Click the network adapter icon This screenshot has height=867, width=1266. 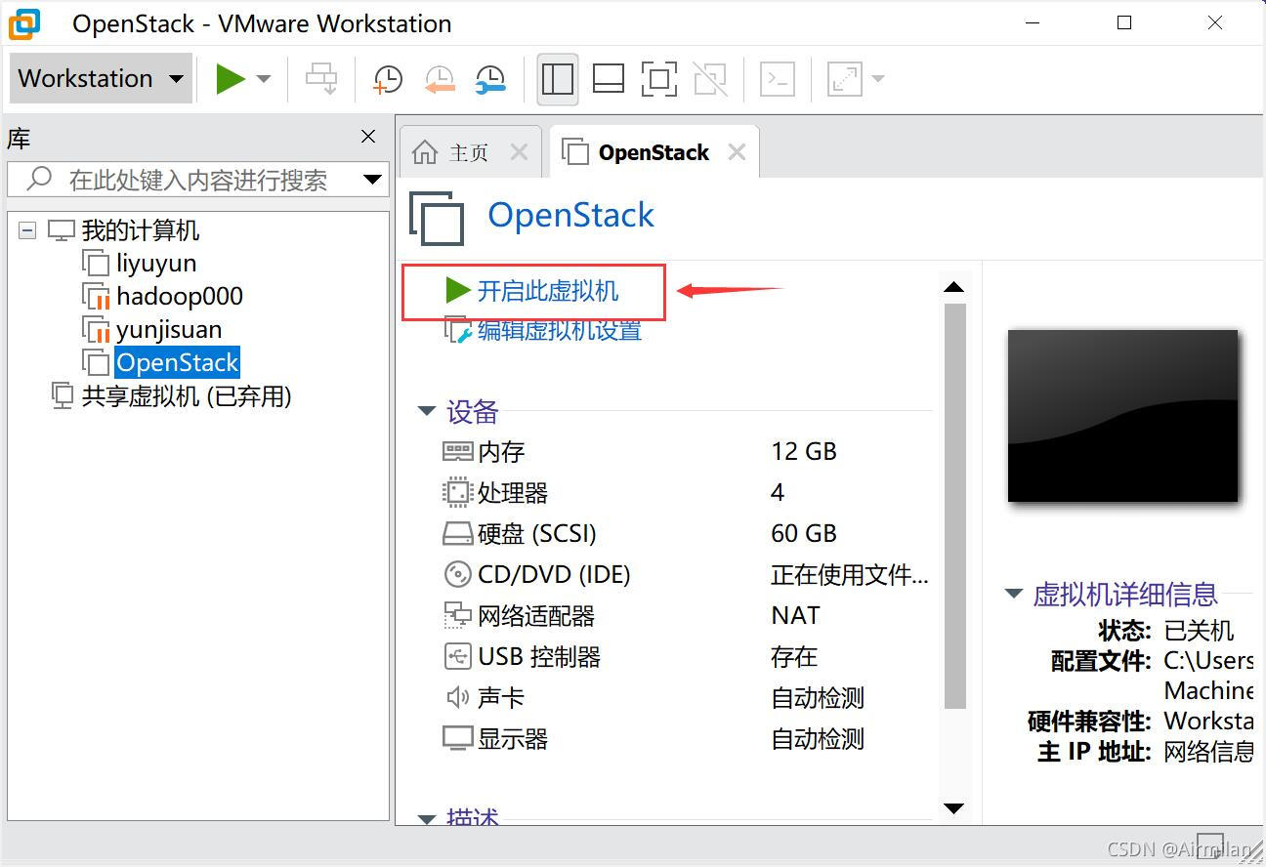tap(457, 616)
